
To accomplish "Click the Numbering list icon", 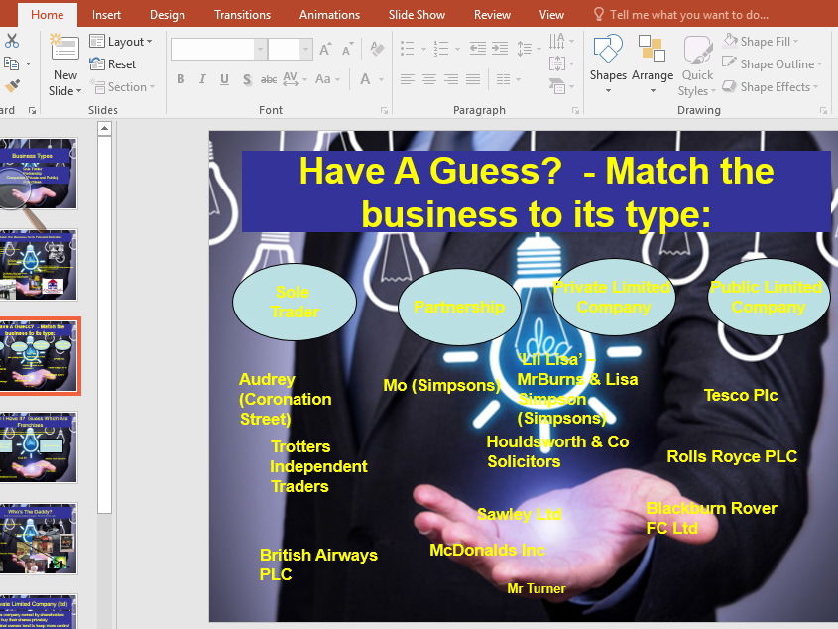I will coord(441,49).
